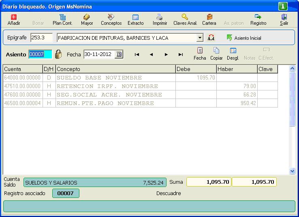Screen dimensions: 299x217
Task: Click the padlock icon next to Asiento
Action: pyautogui.click(x=58, y=54)
